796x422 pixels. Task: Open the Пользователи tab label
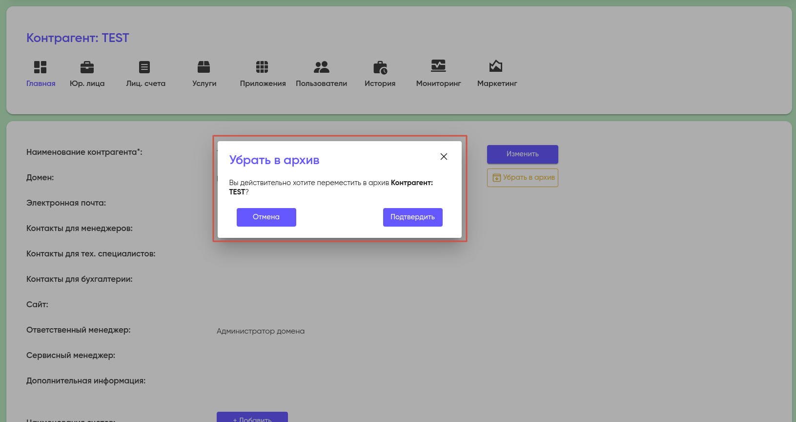point(321,84)
